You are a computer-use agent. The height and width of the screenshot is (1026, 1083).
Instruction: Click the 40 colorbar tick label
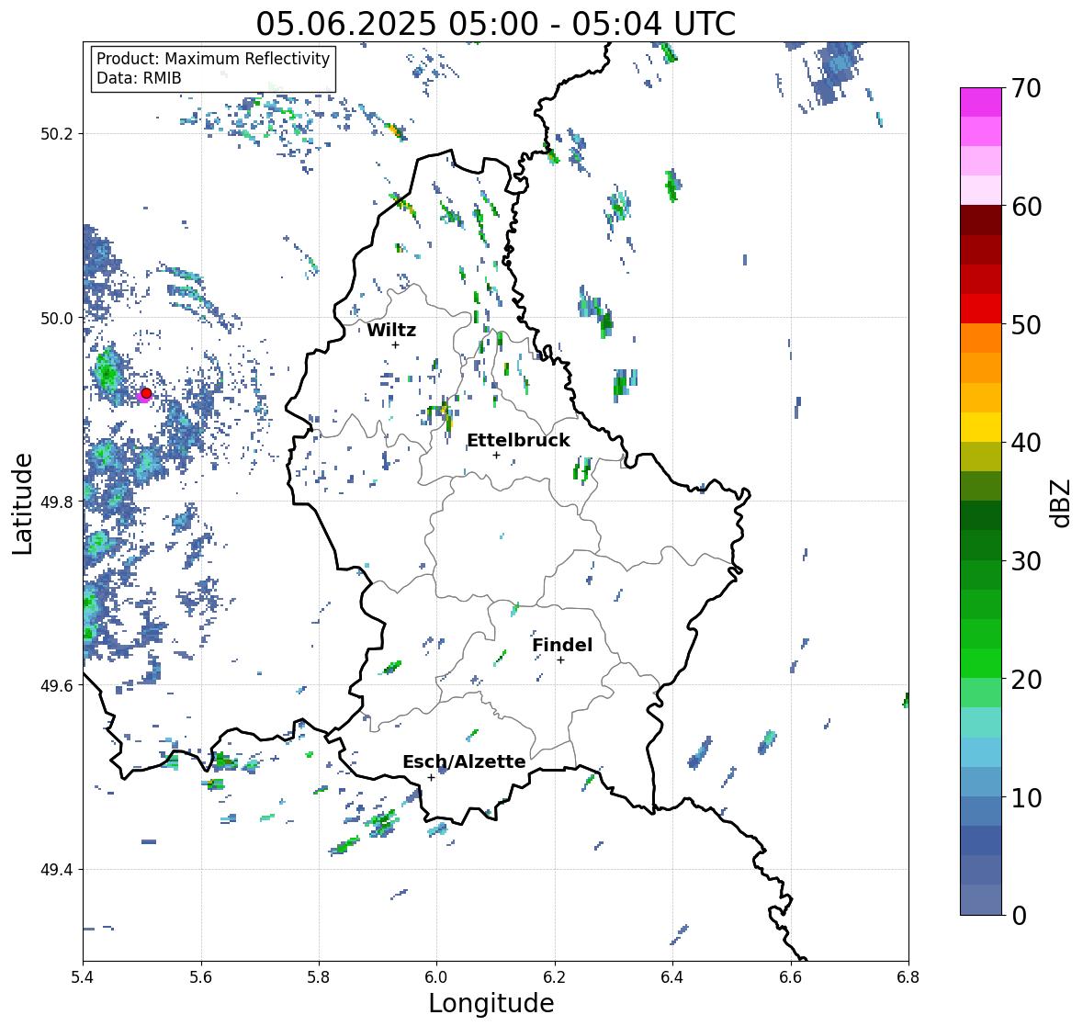click(1026, 443)
